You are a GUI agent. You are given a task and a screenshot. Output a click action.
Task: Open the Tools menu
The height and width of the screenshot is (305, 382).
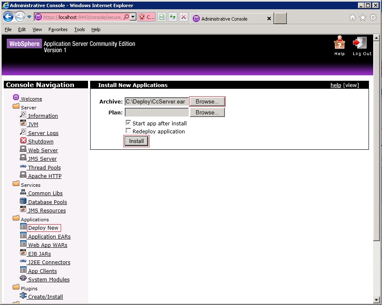pyautogui.click(x=80, y=29)
